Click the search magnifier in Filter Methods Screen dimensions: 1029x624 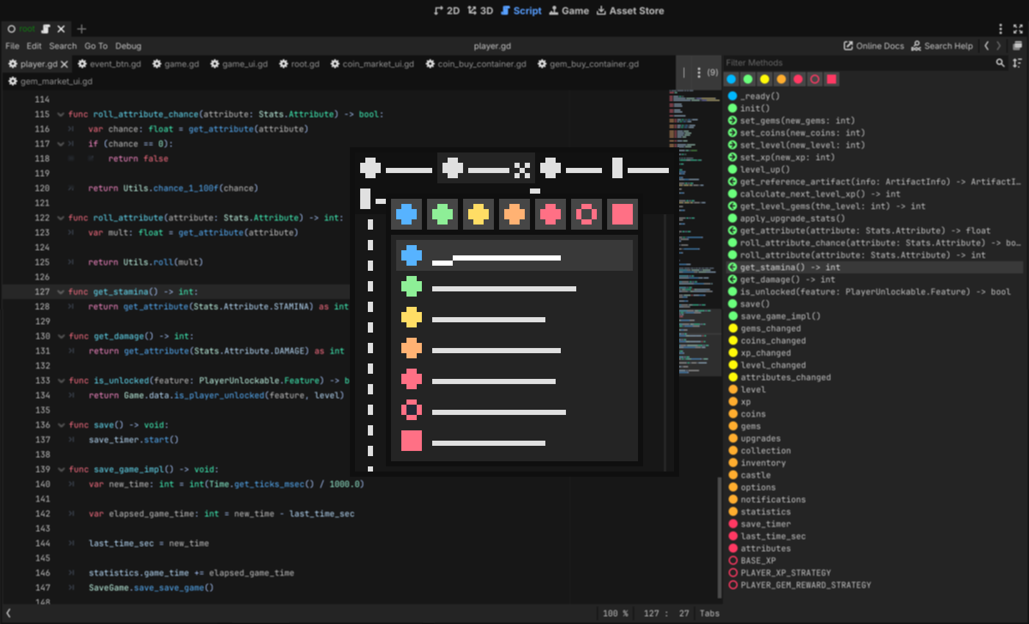point(1000,63)
